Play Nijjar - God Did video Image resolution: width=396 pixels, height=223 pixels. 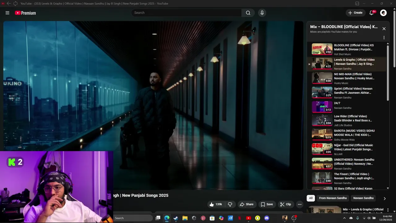pyautogui.click(x=347, y=149)
